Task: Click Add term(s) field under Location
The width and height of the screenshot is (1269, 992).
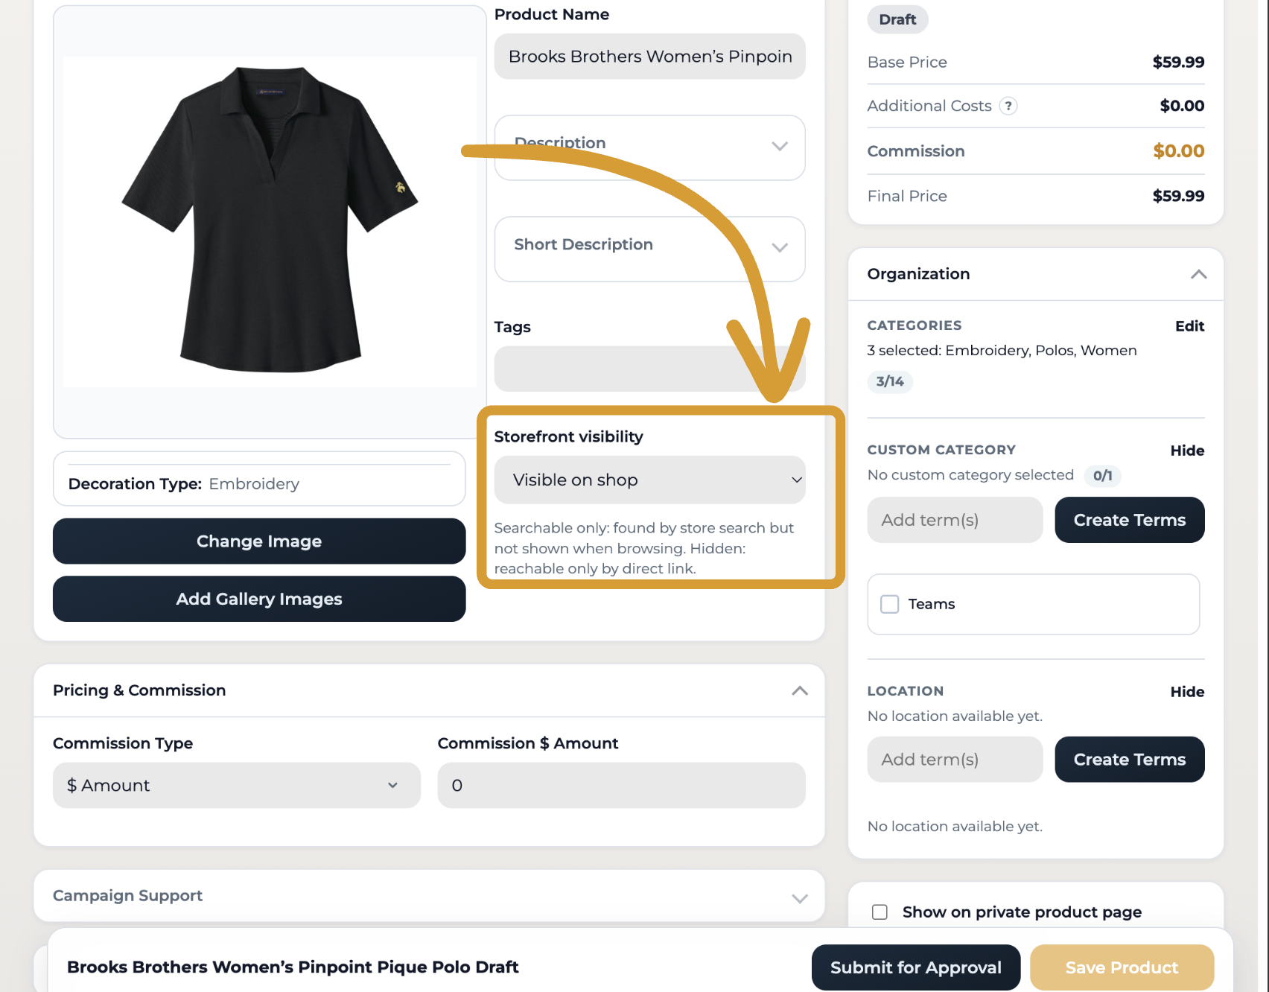Action: (x=955, y=760)
